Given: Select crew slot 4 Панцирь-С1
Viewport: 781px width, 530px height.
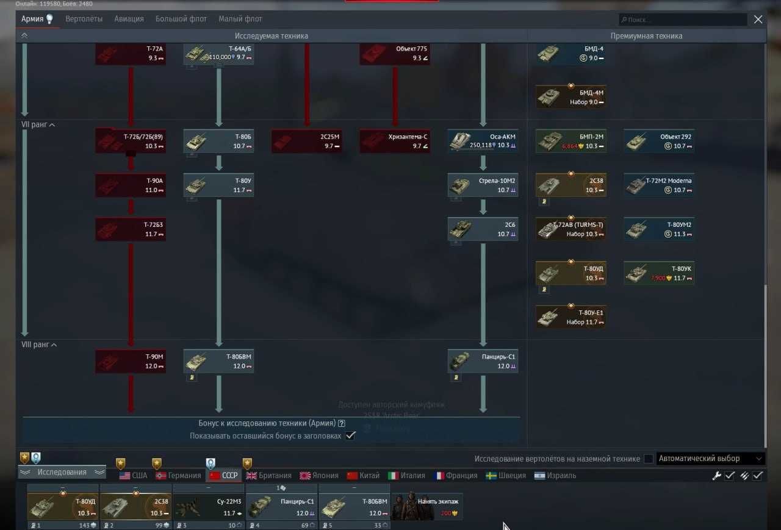Looking at the screenshot, I should 281,506.
